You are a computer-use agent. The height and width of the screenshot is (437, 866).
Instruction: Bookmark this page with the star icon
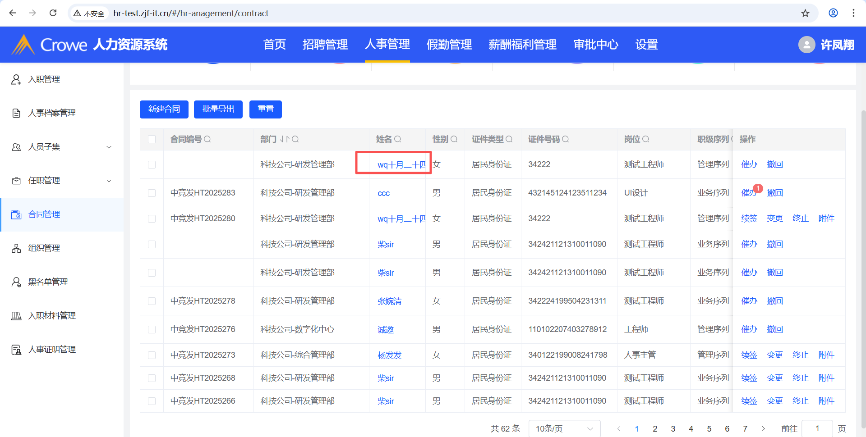pyautogui.click(x=805, y=13)
